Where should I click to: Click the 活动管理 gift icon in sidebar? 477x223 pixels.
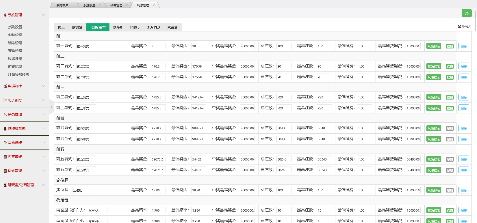tap(5, 143)
